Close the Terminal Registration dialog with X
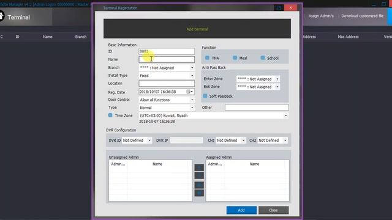 (290, 8)
